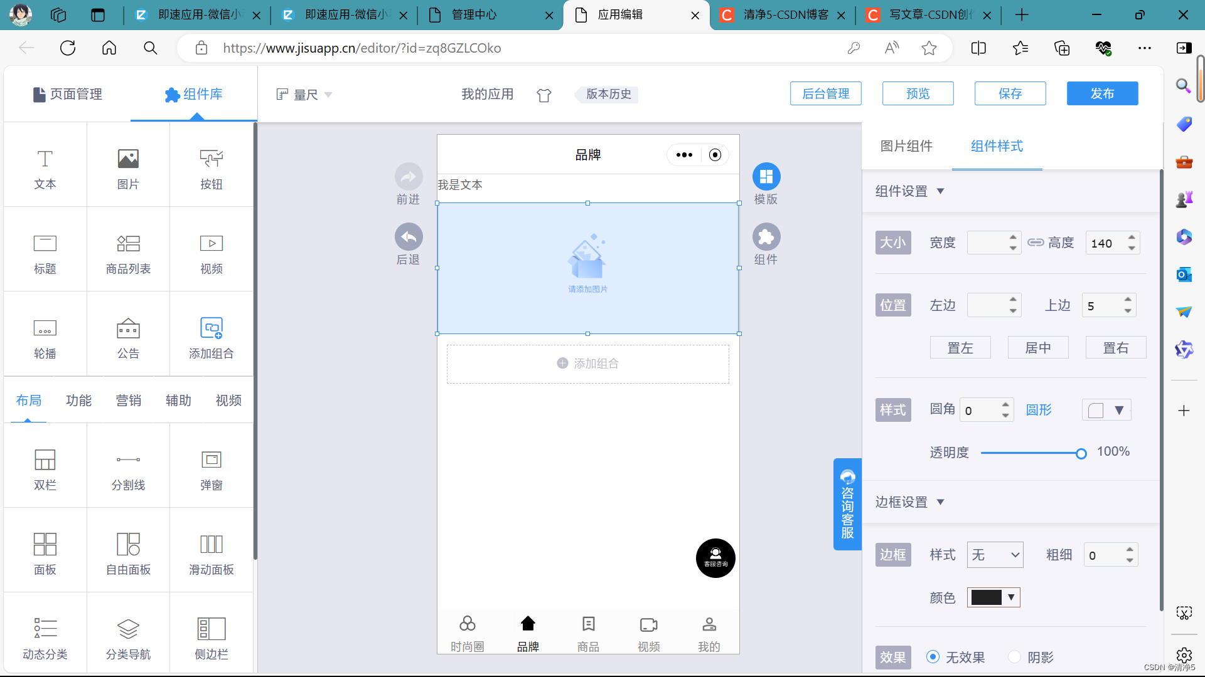Switch to the 营销 category tab
This screenshot has width=1205, height=677.
[x=128, y=401]
